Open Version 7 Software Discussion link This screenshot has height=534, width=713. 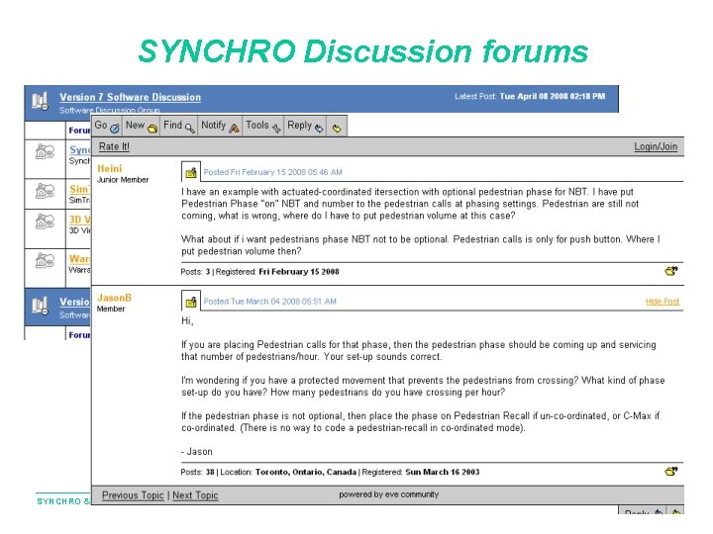130,97
